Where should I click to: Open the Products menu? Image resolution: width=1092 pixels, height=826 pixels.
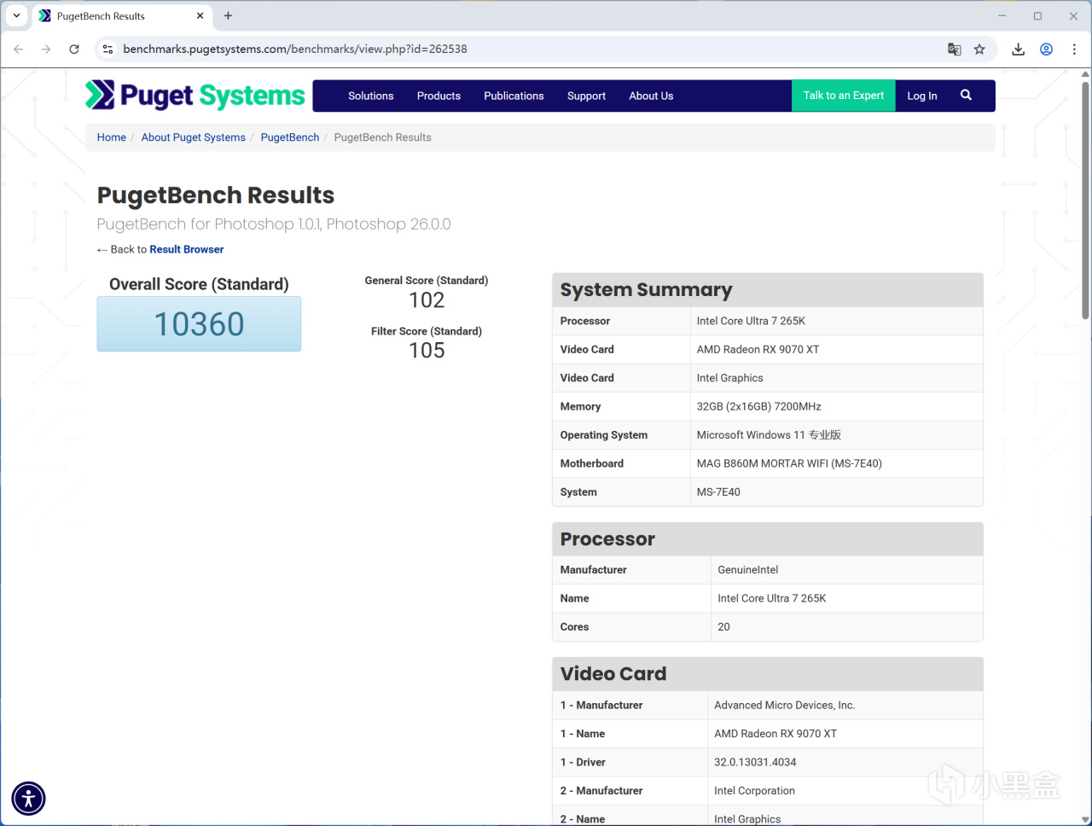[439, 96]
